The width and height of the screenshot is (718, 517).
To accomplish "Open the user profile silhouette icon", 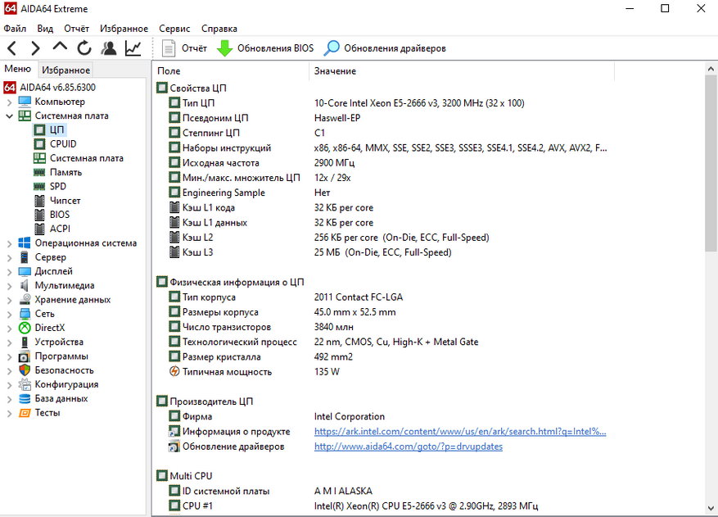I will pyautogui.click(x=108, y=48).
